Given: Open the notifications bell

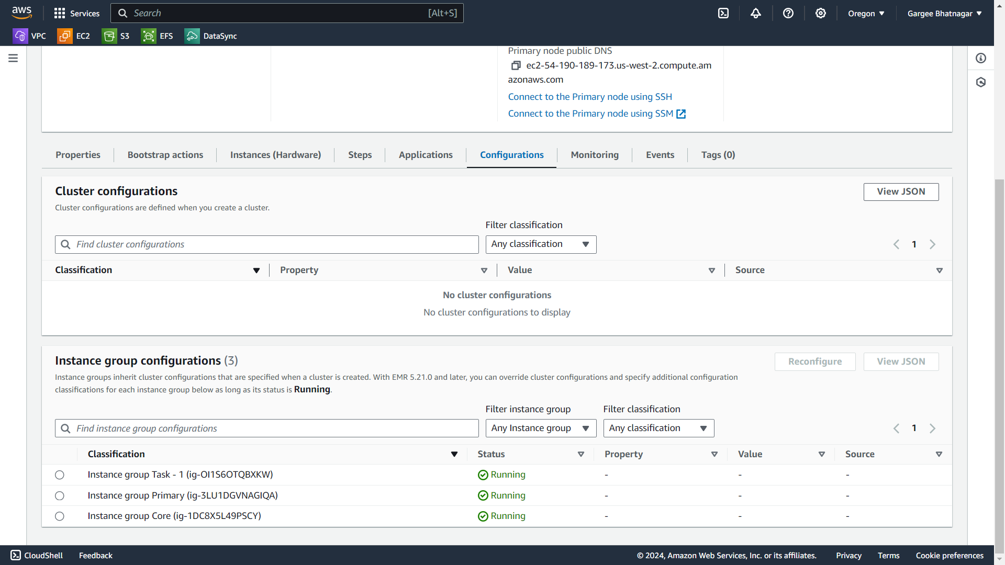Looking at the screenshot, I should pos(756,13).
